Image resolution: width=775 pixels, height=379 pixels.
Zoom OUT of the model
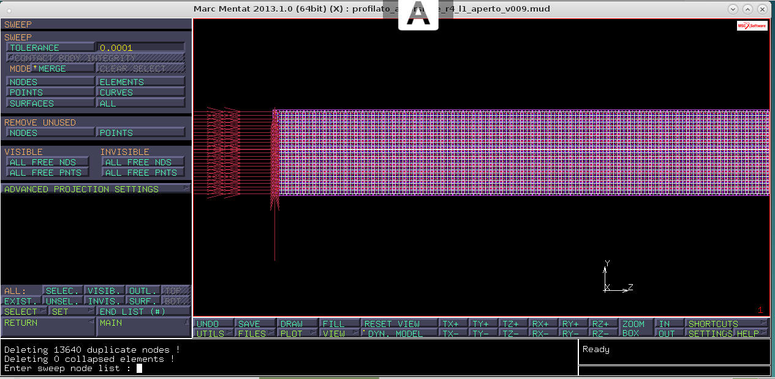click(670, 334)
